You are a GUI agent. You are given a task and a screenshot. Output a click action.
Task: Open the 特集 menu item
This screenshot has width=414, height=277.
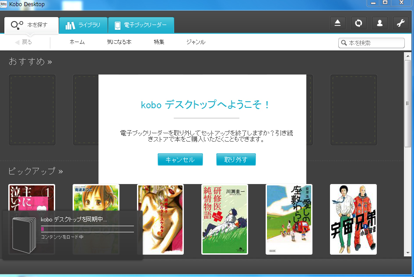point(159,42)
